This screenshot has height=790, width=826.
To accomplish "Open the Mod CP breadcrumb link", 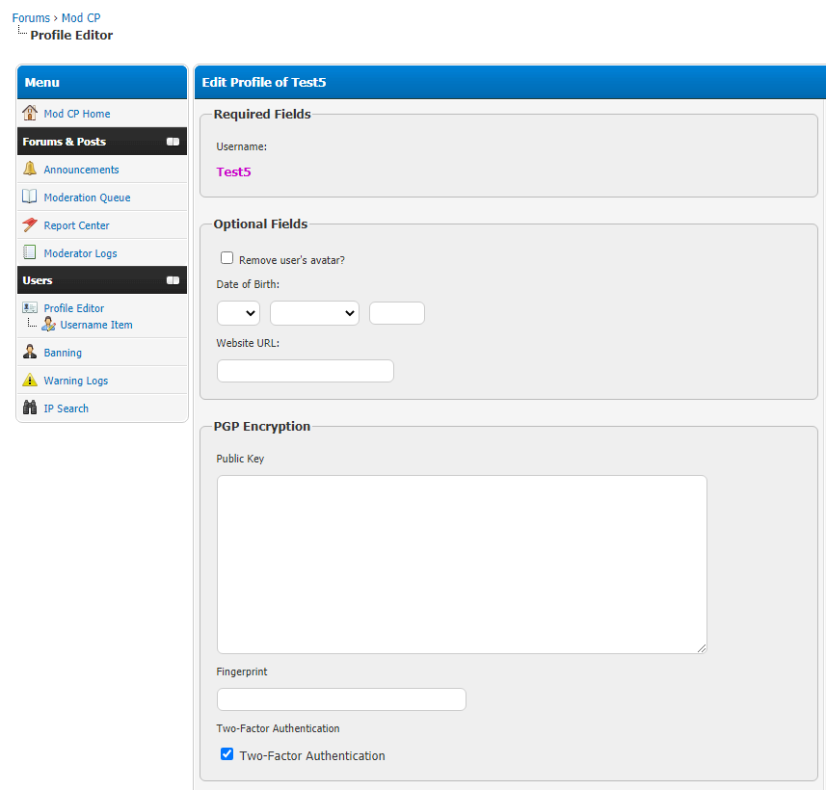I will 81,18.
